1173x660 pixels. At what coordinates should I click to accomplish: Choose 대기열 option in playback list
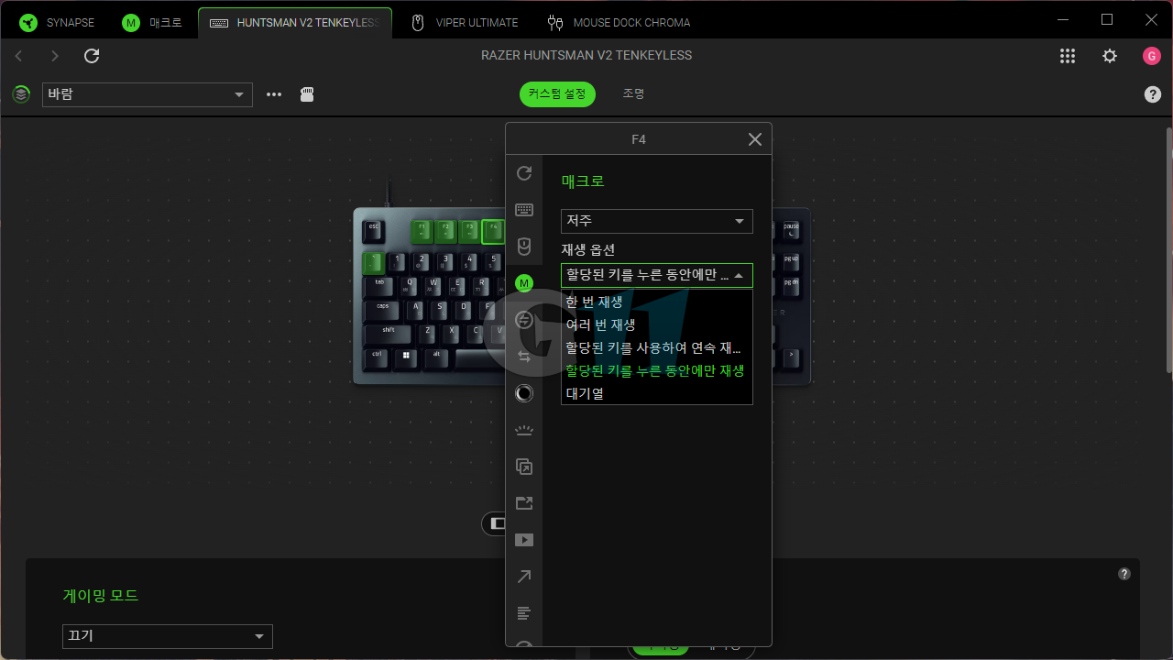click(657, 393)
